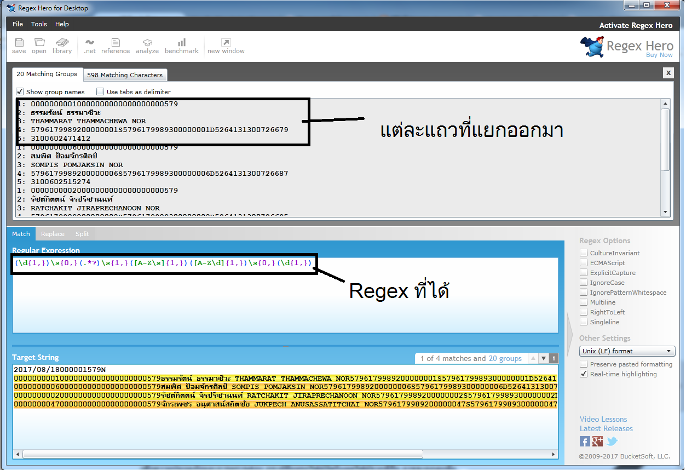Image resolution: width=686 pixels, height=470 pixels.
Task: Click Activate Regex Hero
Action: tap(636, 25)
